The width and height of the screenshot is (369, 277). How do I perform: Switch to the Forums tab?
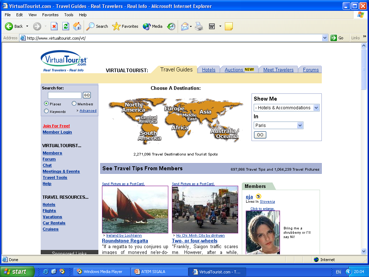(x=311, y=70)
